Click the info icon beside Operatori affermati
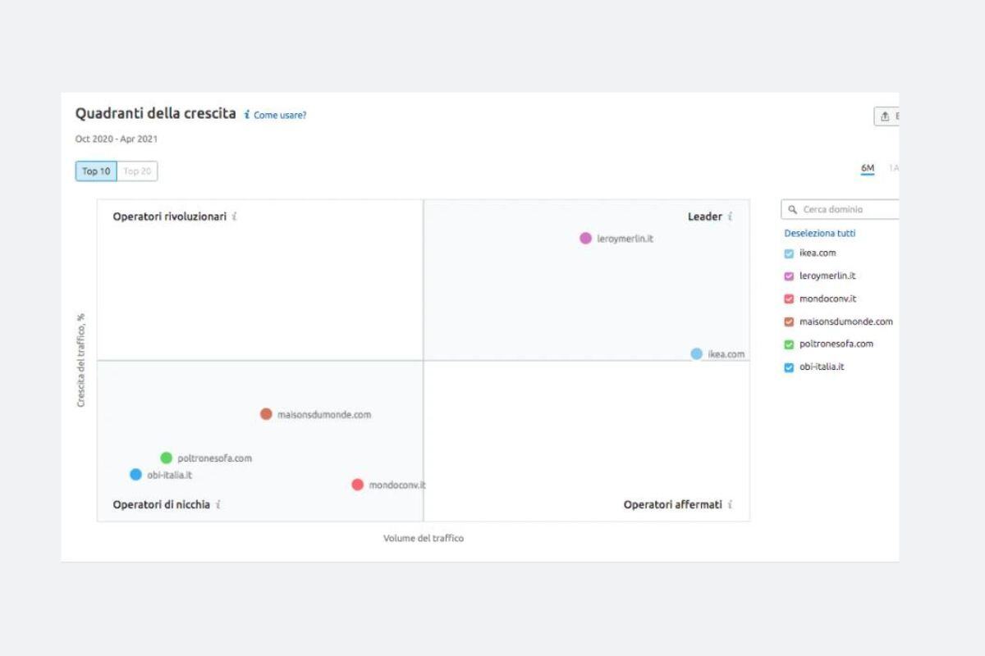The height and width of the screenshot is (656, 985). point(730,504)
